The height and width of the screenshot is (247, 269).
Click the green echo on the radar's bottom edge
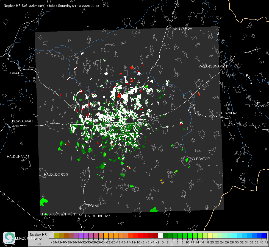(x=154, y=210)
